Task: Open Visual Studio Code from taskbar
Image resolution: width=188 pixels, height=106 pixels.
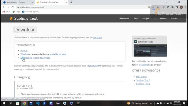Action: pyautogui.click(x=38, y=103)
